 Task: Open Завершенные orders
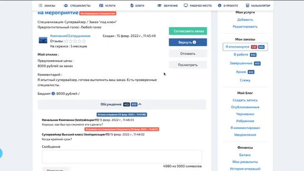[x=241, y=63]
